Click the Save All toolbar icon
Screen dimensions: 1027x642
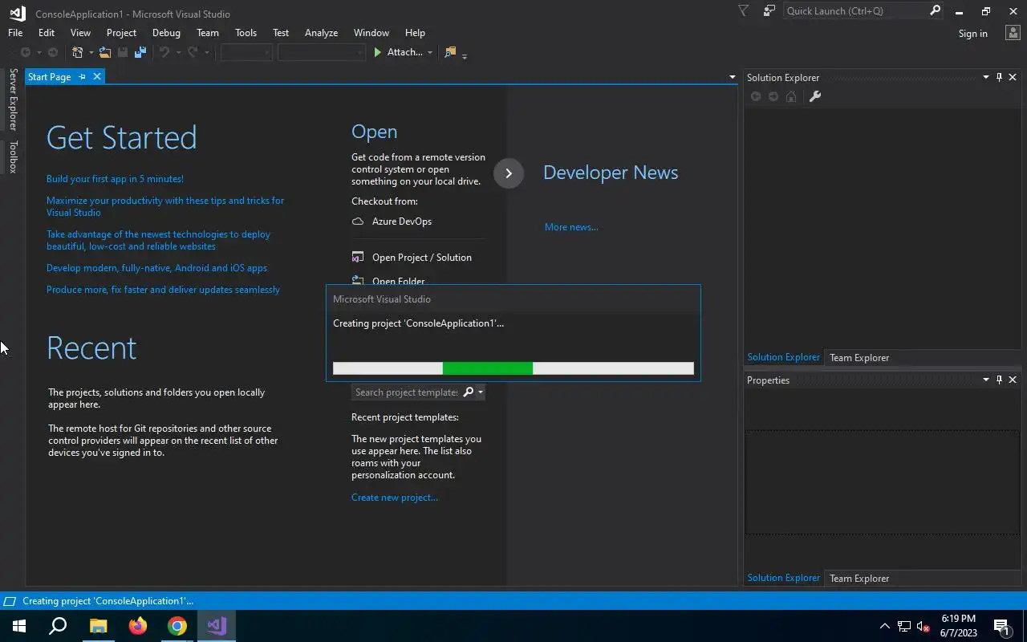(140, 52)
